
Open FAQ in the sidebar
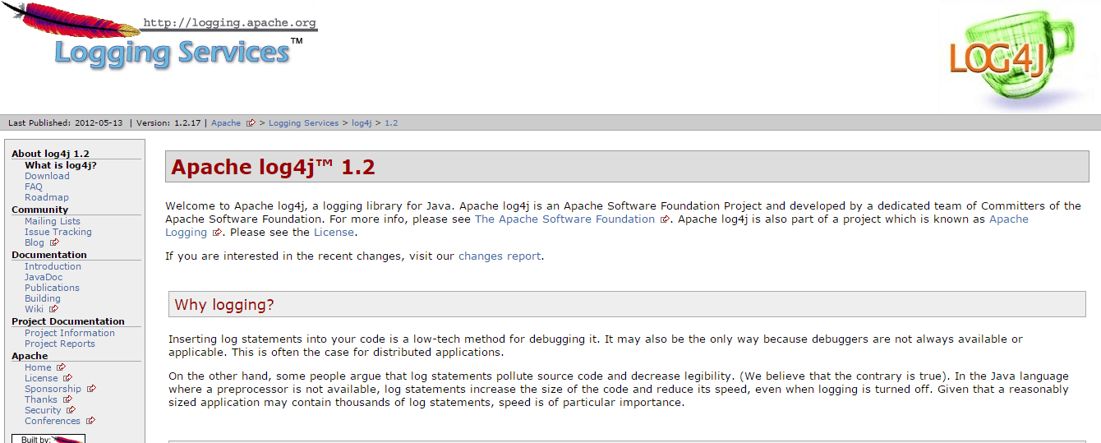tap(34, 187)
